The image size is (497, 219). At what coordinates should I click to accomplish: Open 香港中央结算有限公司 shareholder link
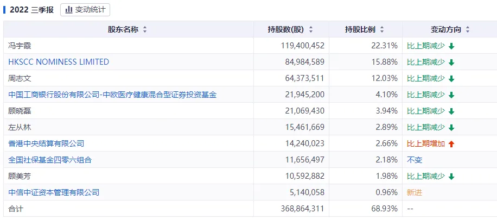(x=46, y=143)
